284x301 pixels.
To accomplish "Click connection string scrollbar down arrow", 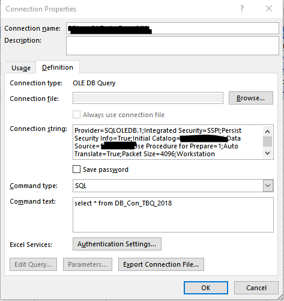I will coord(267,153).
